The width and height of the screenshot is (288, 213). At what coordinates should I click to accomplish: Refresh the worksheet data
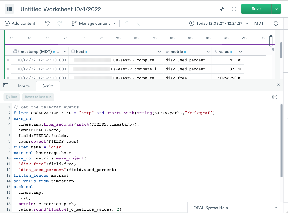(x=276, y=23)
